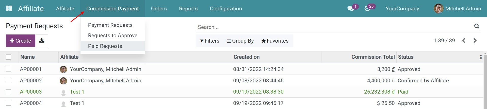Viewport: 487px width, 109px height.
Task: Select the checkbox for AP00001
Action: click(8, 69)
